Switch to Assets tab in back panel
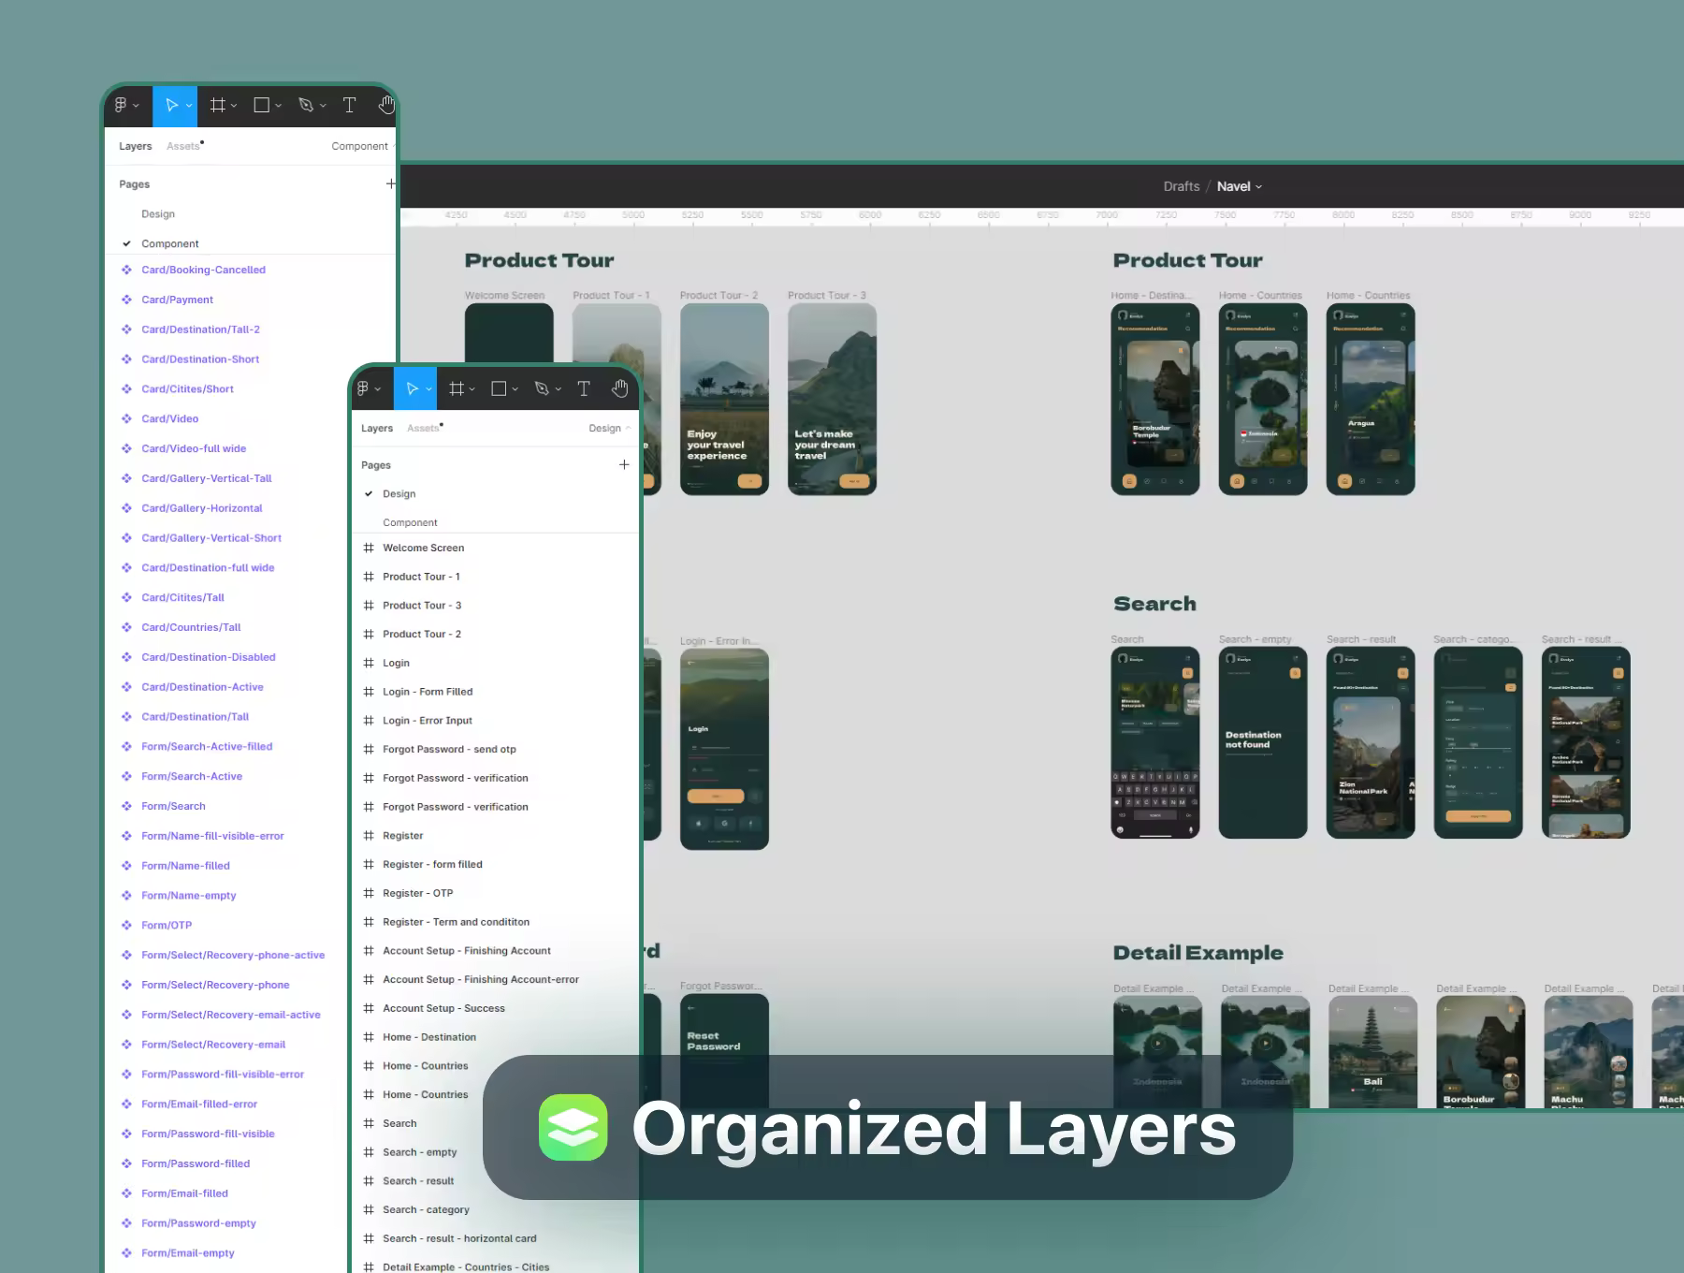Screen dimensions: 1684x1273 [x=183, y=146]
